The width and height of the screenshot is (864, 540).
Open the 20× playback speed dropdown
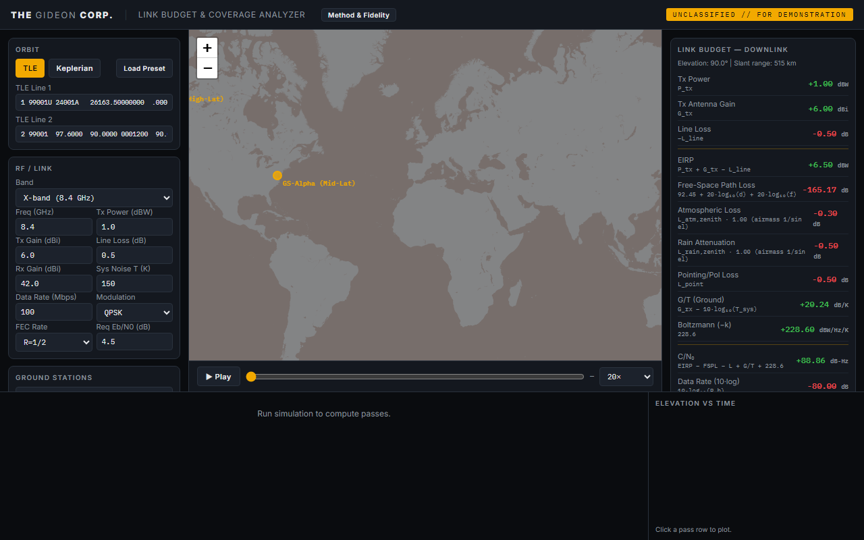(x=626, y=377)
